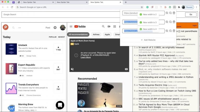200x112 pixels.
Task: Go back in browser history
Action: (3, 7)
